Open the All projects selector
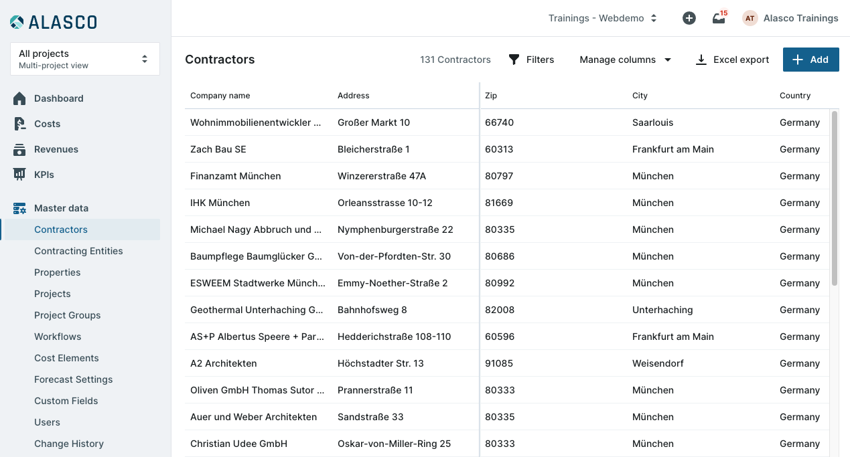The image size is (850, 457). pyautogui.click(x=85, y=59)
